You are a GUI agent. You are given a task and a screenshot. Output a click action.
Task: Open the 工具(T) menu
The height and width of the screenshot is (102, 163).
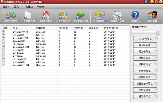point(18,7)
